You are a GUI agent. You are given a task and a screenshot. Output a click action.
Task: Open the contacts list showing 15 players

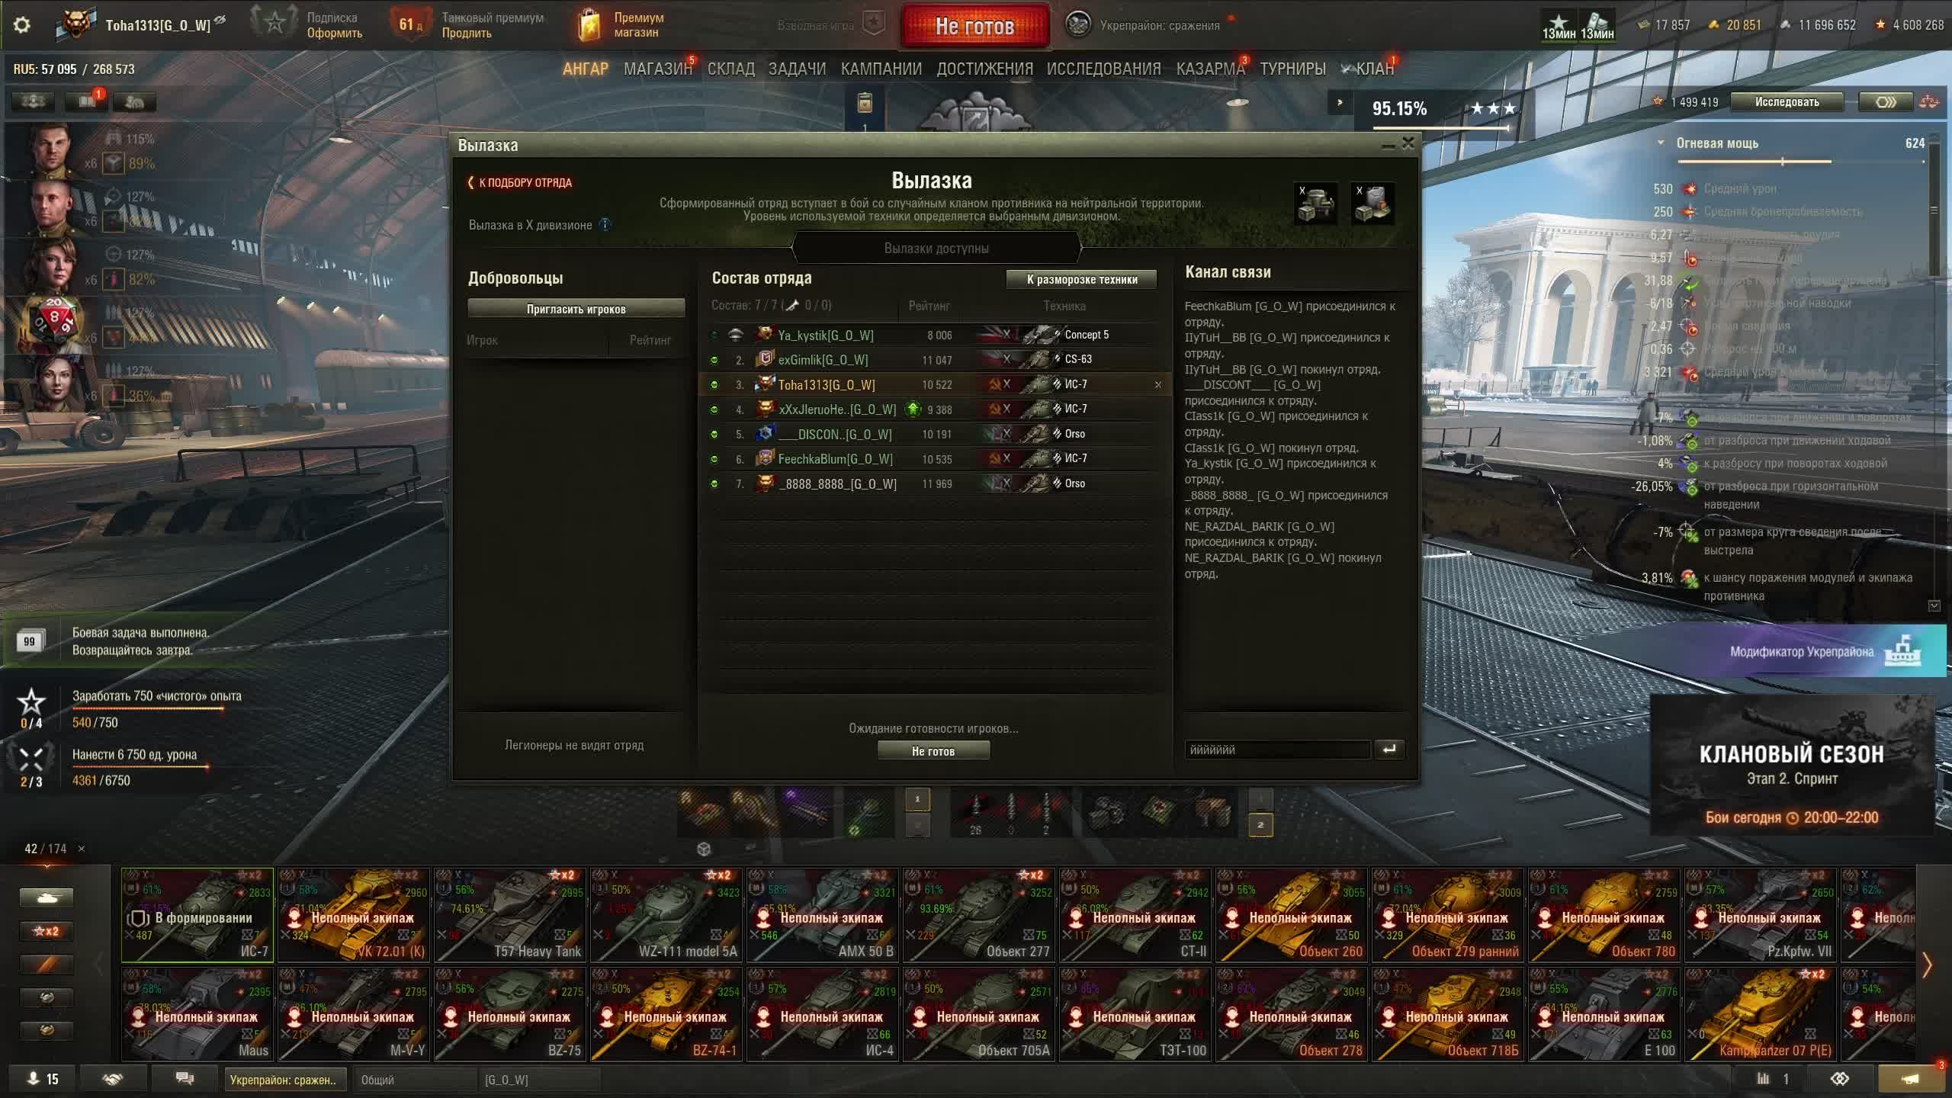click(x=43, y=1079)
